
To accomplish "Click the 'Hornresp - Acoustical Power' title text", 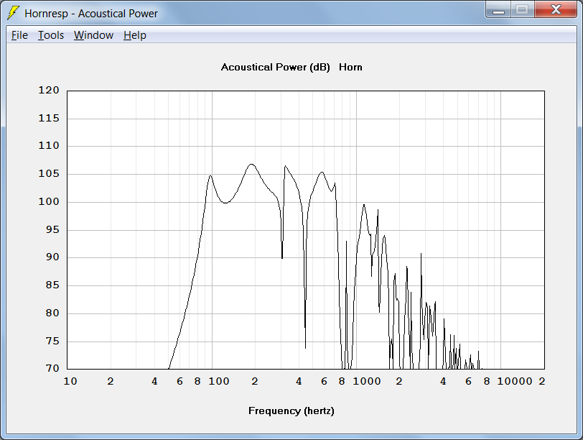I will coord(91,14).
